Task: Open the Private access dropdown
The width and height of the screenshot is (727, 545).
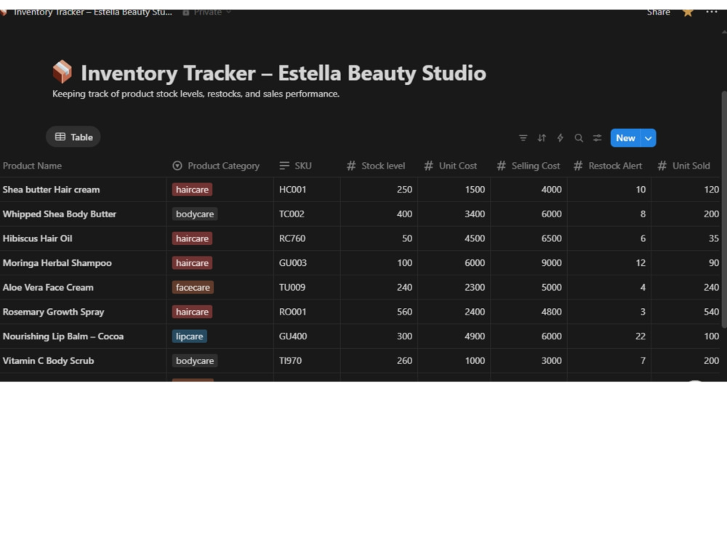Action: tap(206, 12)
